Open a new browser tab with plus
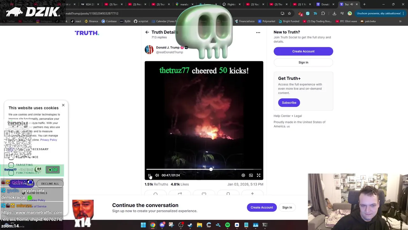The width and height of the screenshot is (408, 230). click(364, 4)
